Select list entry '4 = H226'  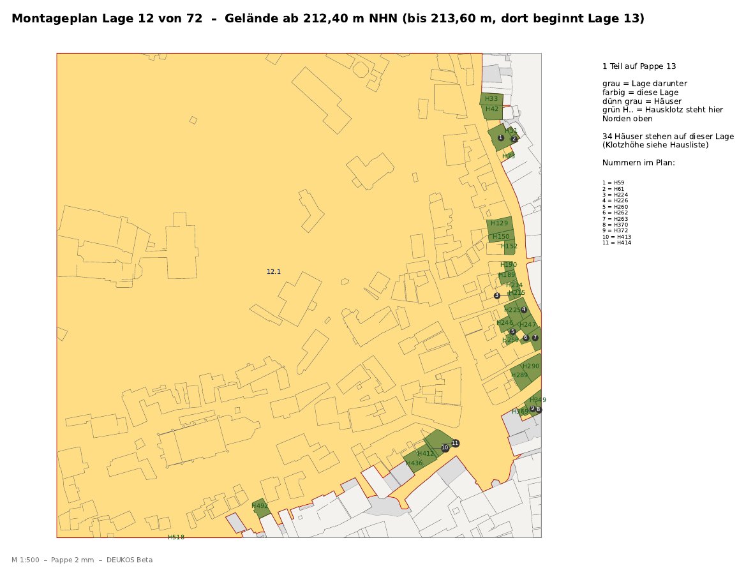coord(615,200)
